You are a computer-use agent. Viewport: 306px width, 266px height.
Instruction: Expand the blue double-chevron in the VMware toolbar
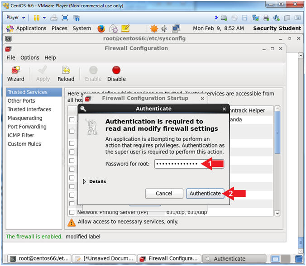(x=216, y=18)
